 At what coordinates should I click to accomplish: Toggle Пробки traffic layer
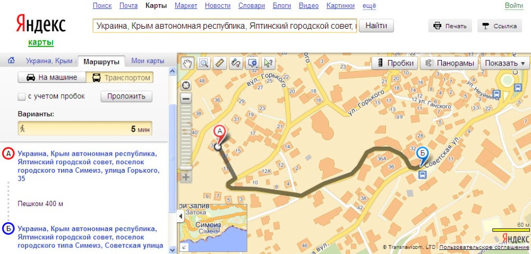click(394, 63)
